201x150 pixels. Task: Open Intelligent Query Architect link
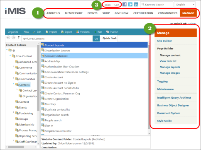tap(174, 98)
